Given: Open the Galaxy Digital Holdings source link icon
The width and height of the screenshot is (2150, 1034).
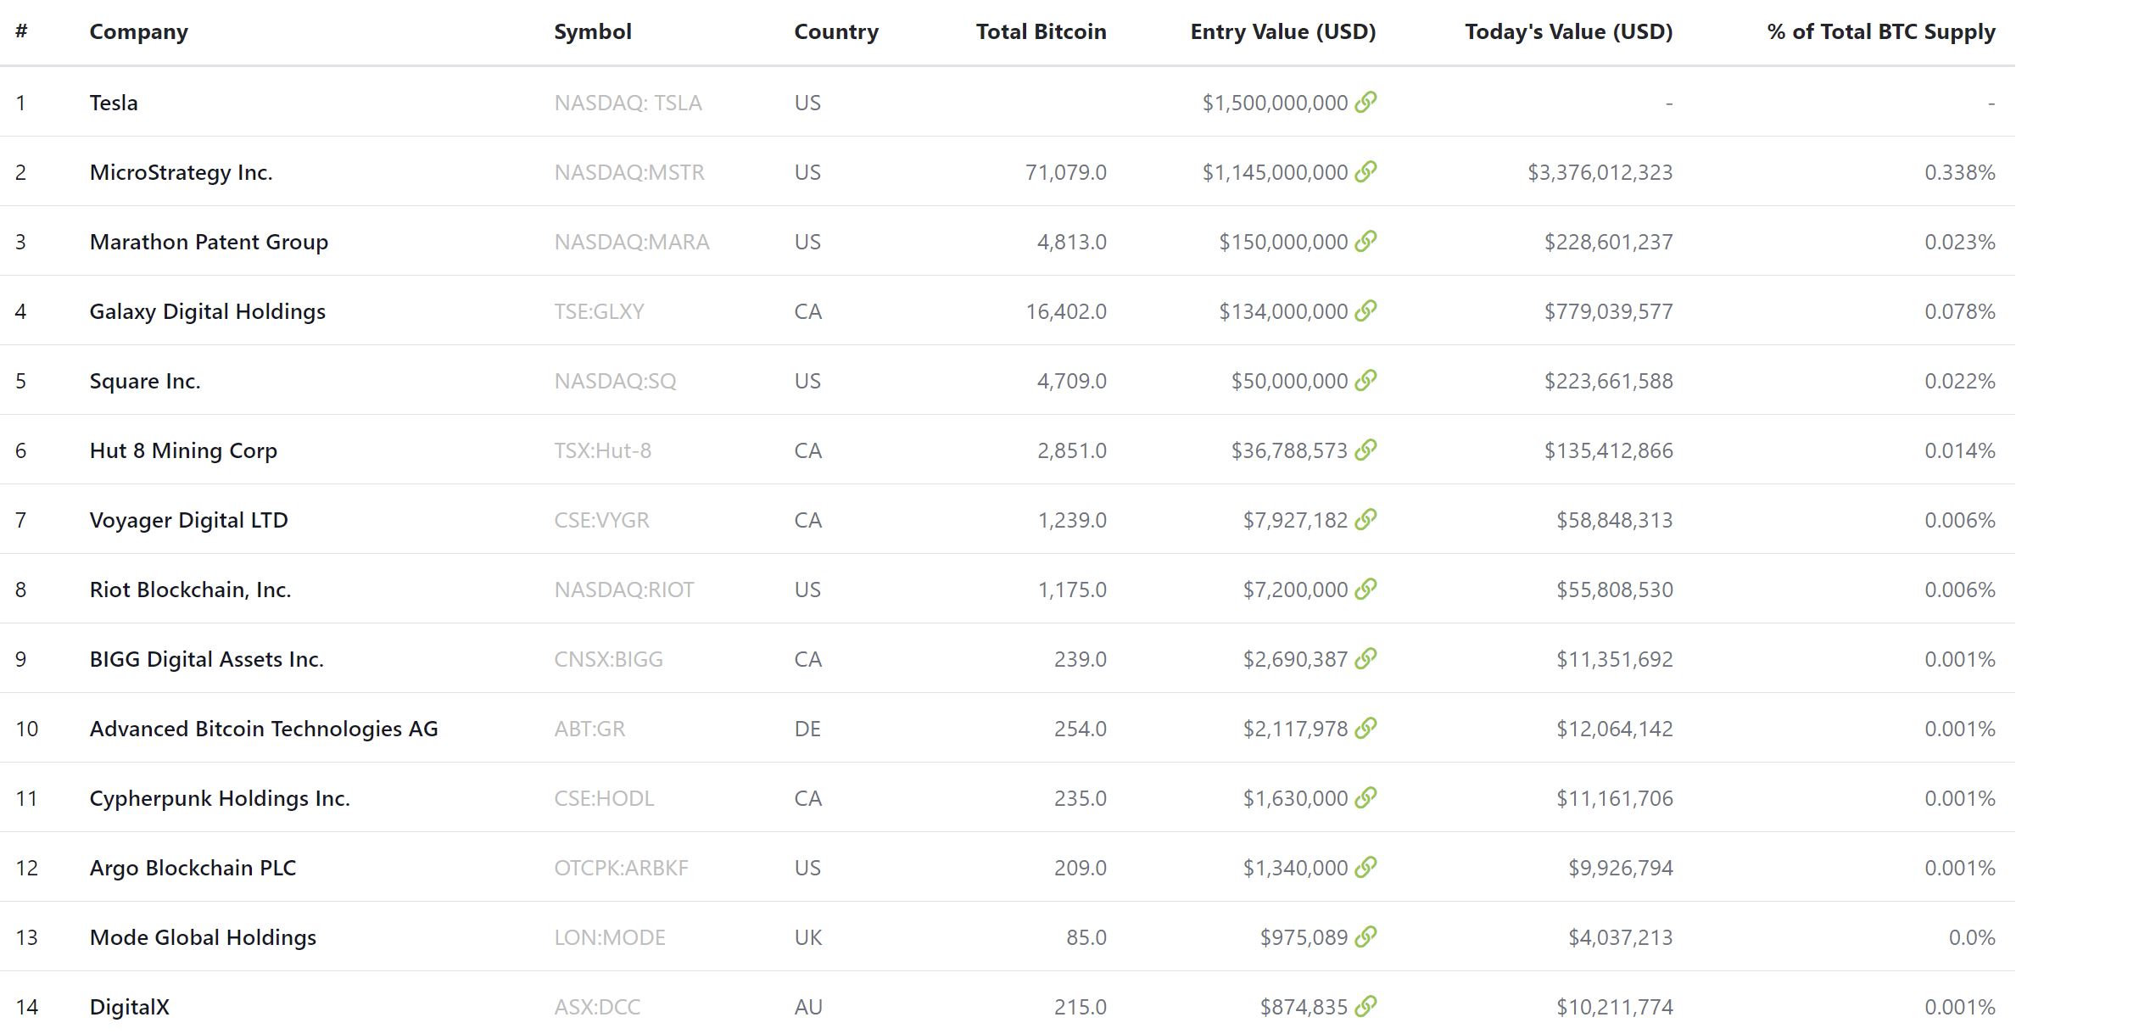Looking at the screenshot, I should point(1365,310).
